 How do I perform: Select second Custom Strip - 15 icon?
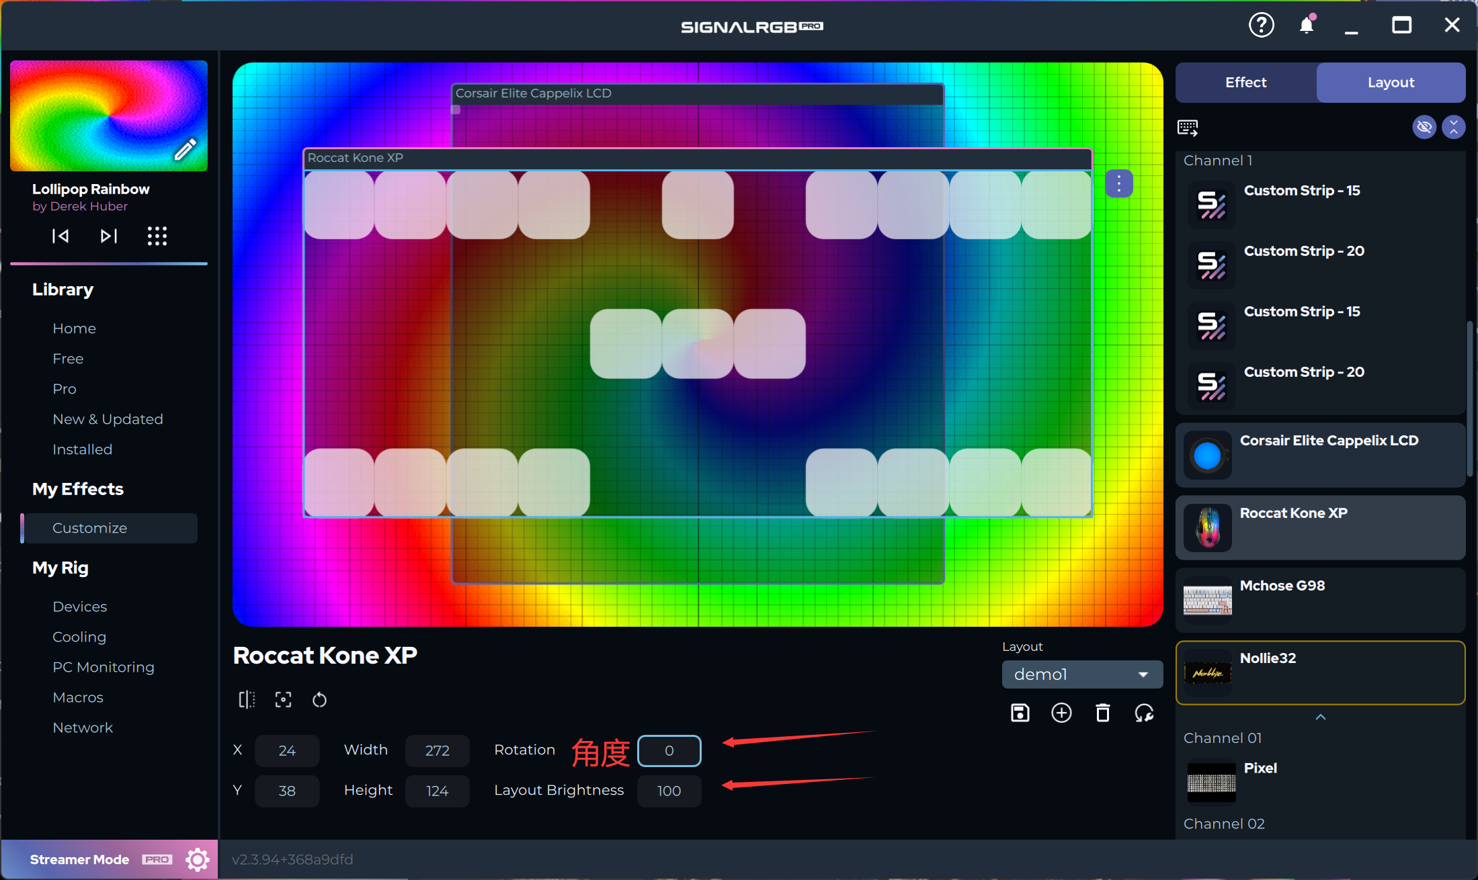coord(1211,325)
